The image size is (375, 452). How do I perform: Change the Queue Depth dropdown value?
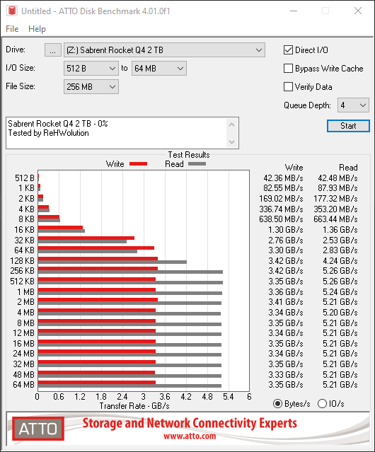pyautogui.click(x=353, y=105)
